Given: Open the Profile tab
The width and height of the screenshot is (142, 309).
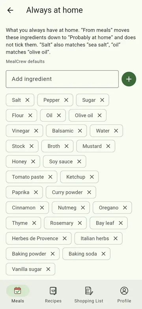Looking at the screenshot, I should tap(124, 294).
